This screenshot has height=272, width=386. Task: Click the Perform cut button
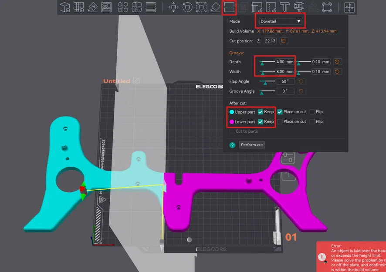point(252,145)
